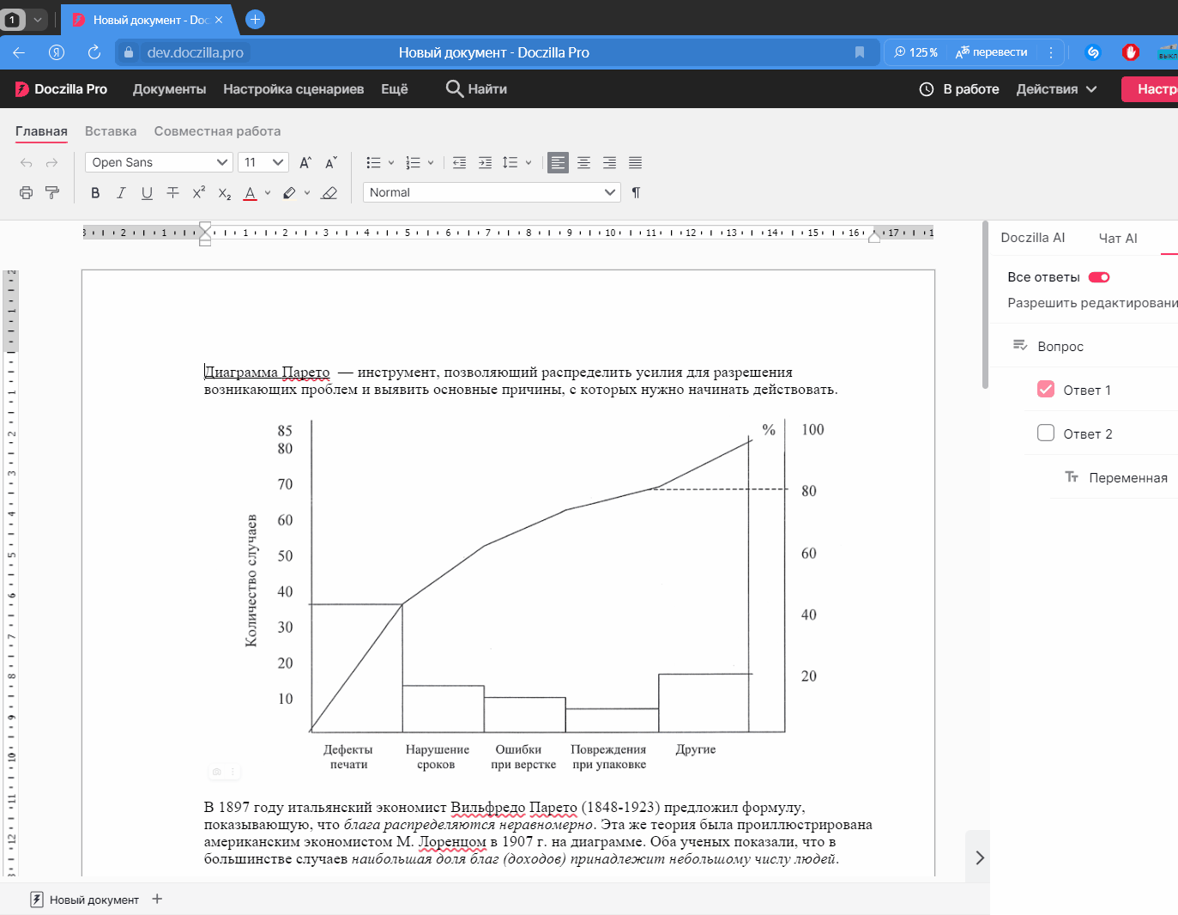Open the Совместная работа tab

click(x=217, y=131)
